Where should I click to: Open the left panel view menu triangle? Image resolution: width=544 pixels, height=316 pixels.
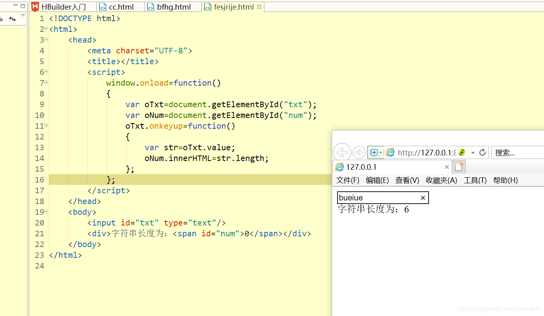tap(23, 15)
